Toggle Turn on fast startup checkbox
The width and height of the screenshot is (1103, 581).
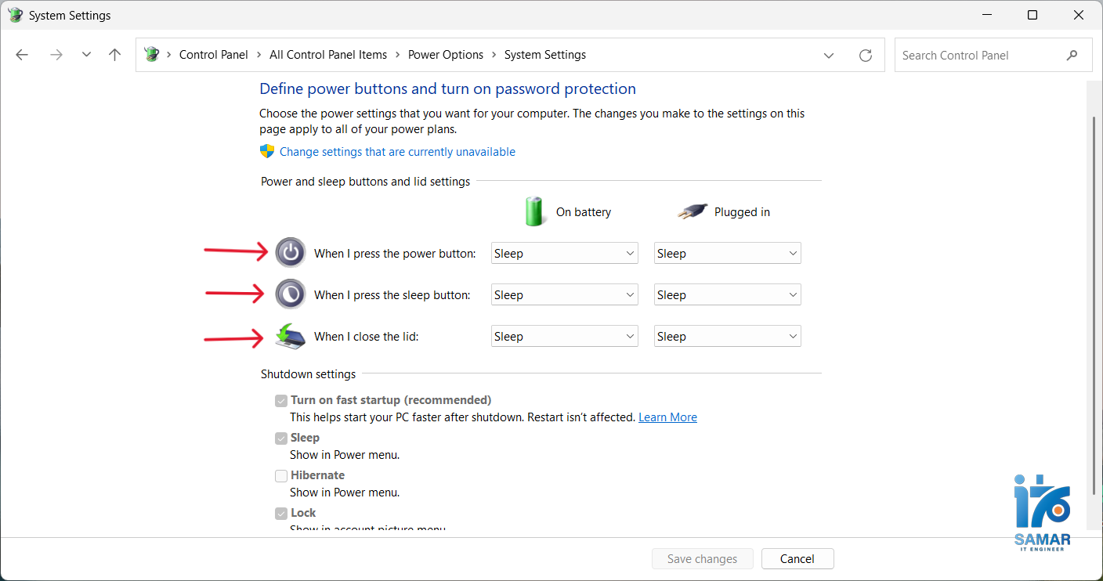(x=281, y=401)
